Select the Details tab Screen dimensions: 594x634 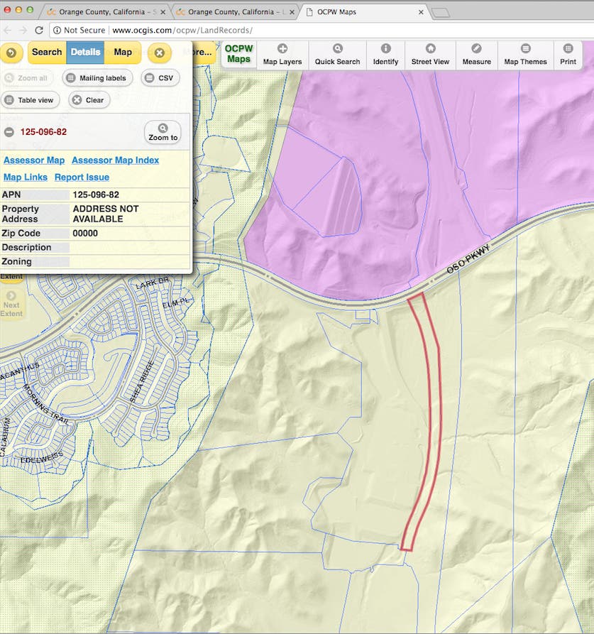click(x=85, y=52)
